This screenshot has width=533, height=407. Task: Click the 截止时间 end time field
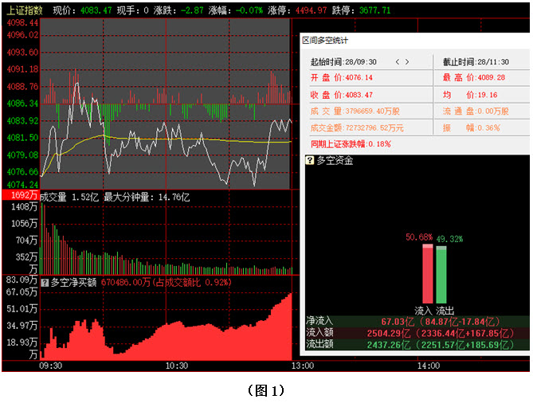click(476, 62)
